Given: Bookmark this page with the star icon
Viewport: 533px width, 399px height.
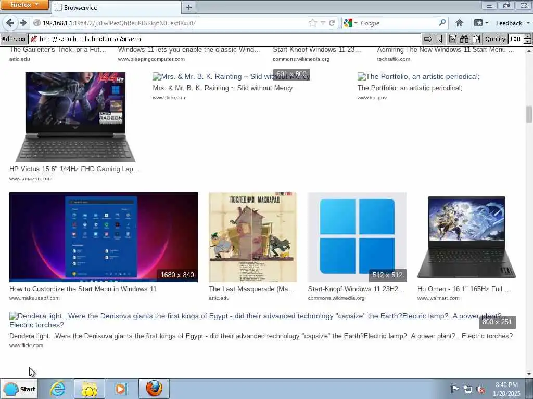Looking at the screenshot, I should point(312,23).
